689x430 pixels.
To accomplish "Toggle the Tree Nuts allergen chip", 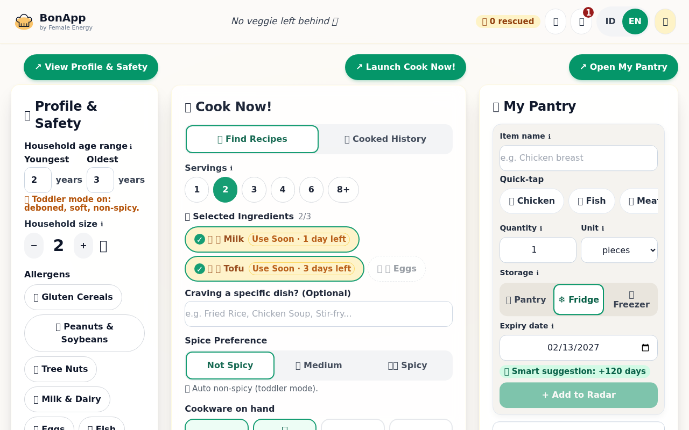I will tap(60, 369).
